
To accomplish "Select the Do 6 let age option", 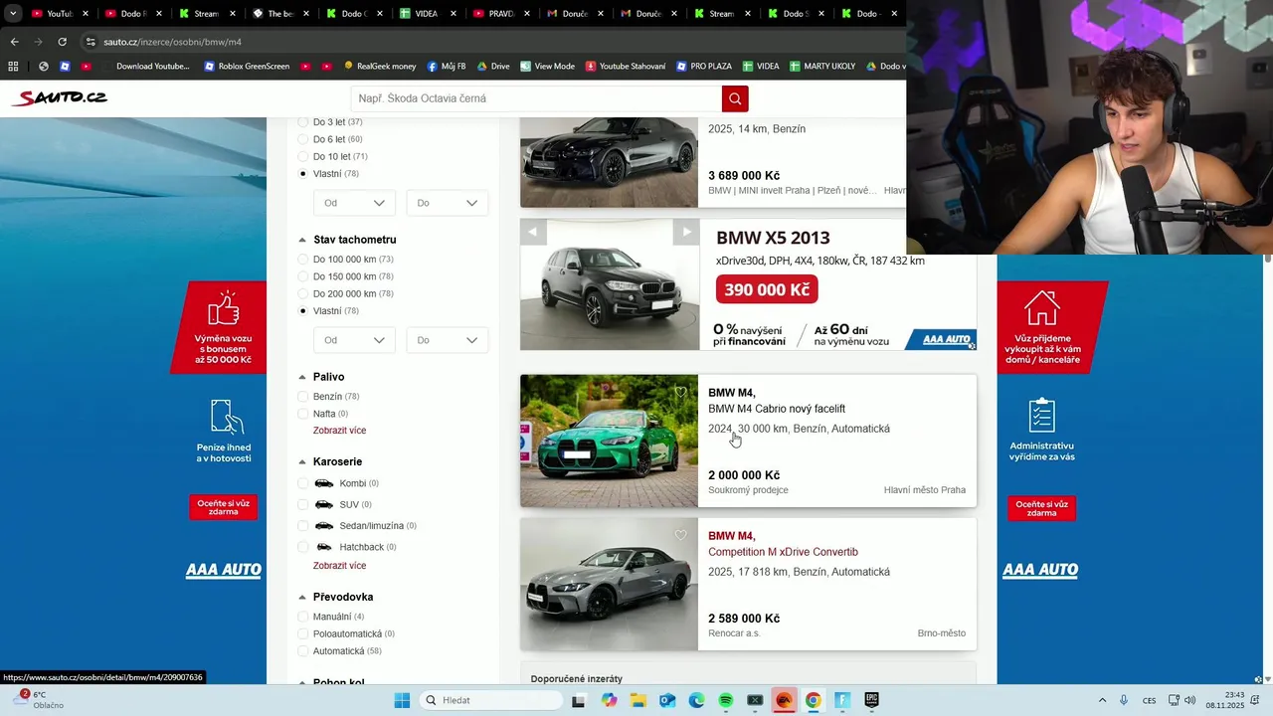I will coord(304,139).
